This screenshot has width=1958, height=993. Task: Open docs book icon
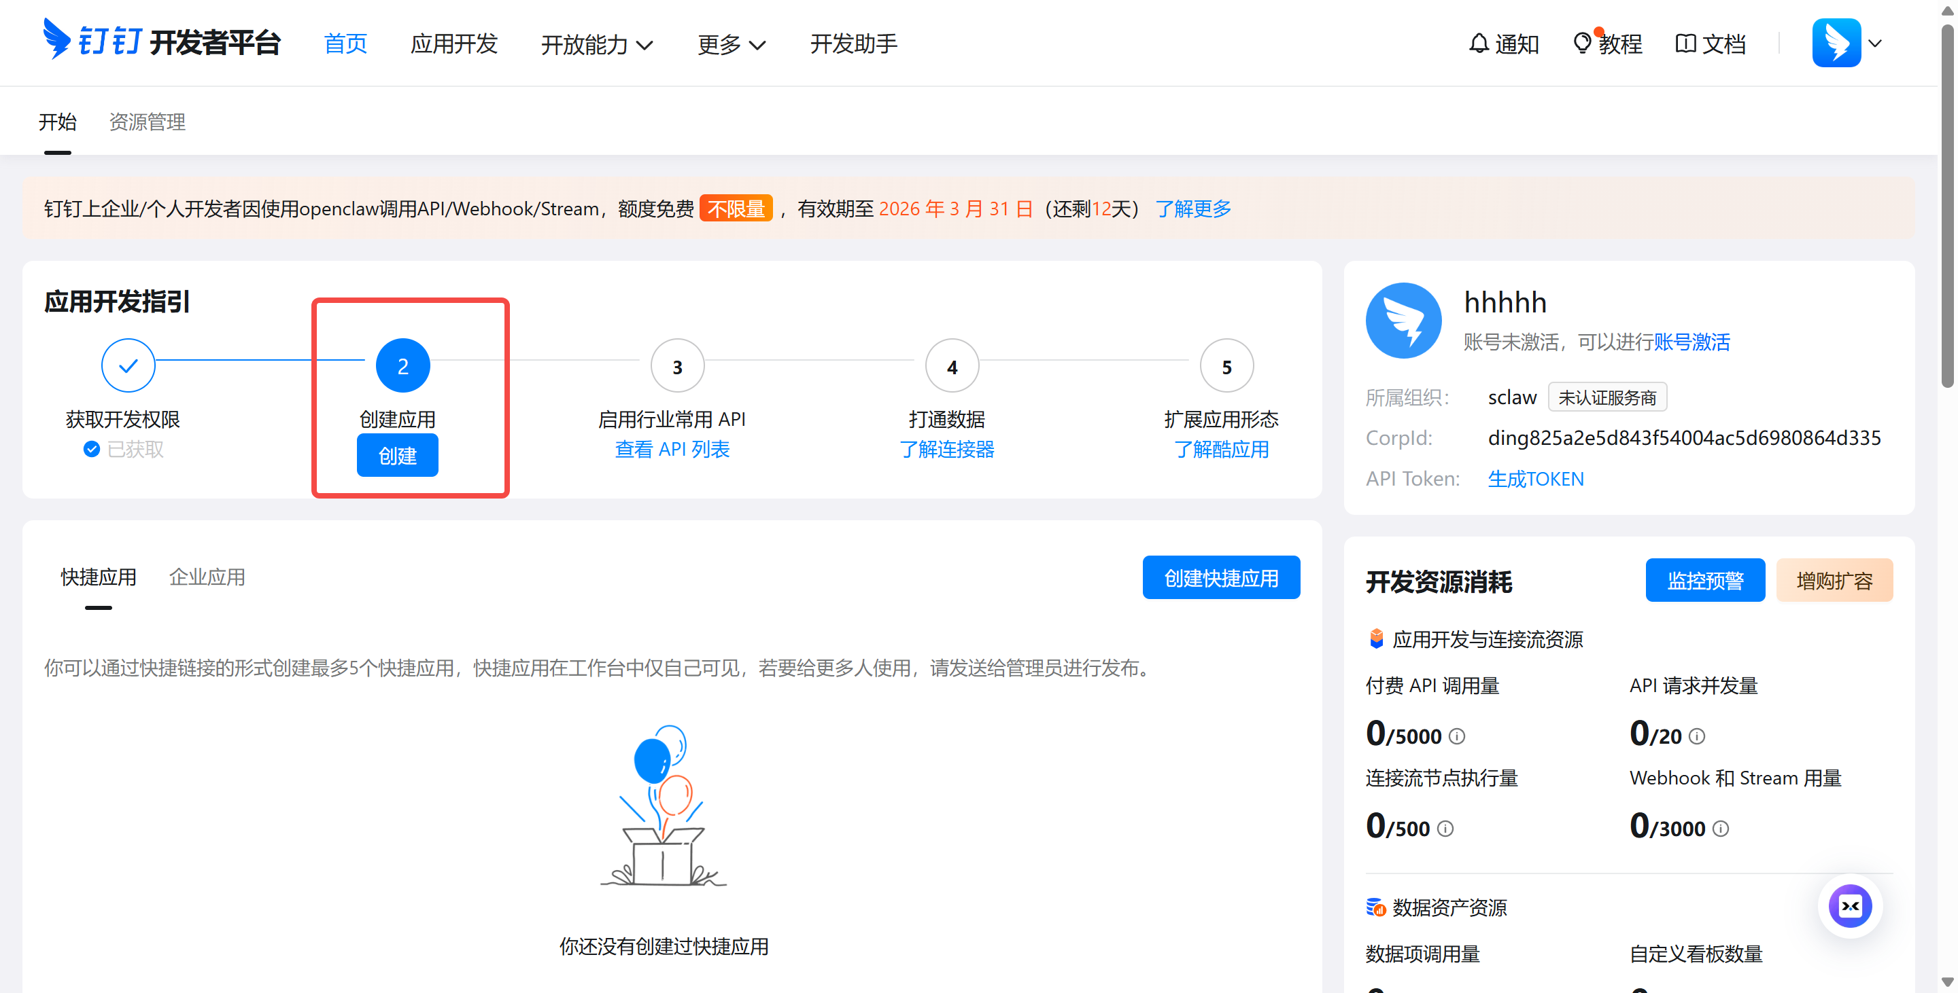1685,43
